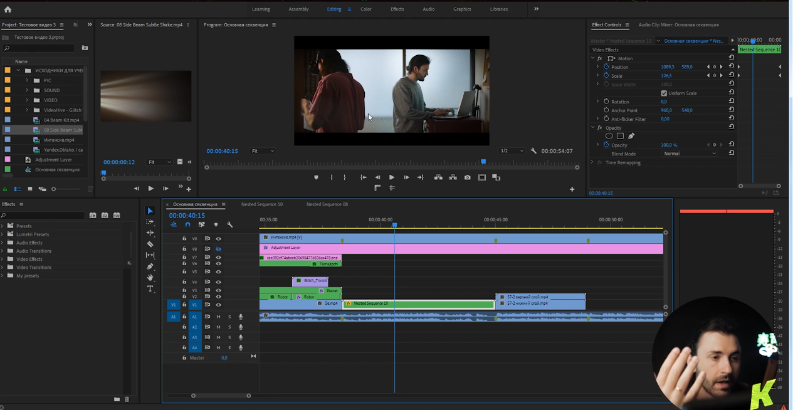This screenshot has height=410, width=793.
Task: Uncheck the Uniform Scale checkbox
Action: tap(664, 93)
